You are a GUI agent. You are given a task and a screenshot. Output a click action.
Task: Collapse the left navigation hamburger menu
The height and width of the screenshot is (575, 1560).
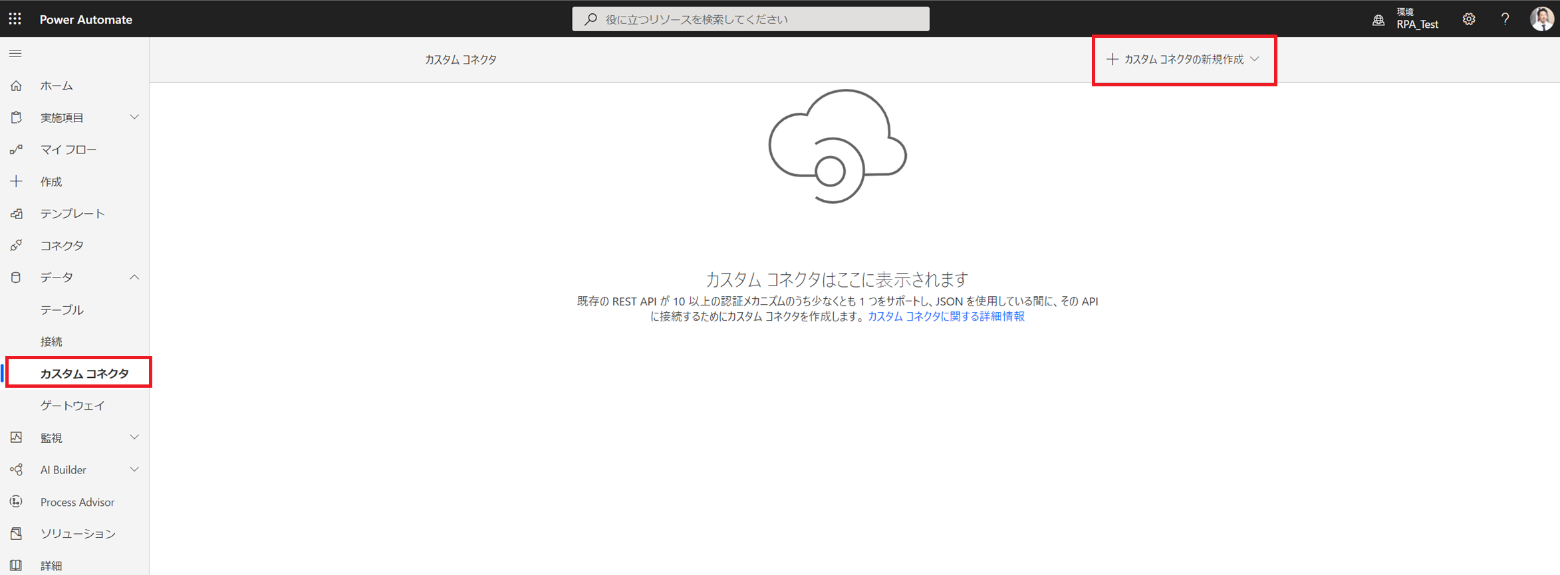tap(15, 53)
